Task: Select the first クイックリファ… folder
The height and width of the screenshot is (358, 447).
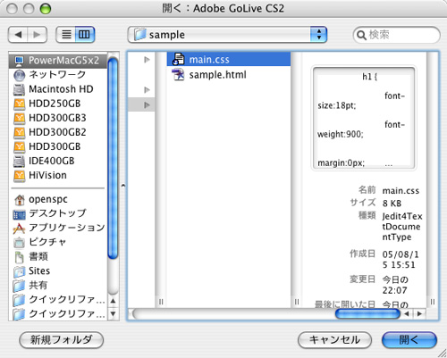Action: (58, 300)
